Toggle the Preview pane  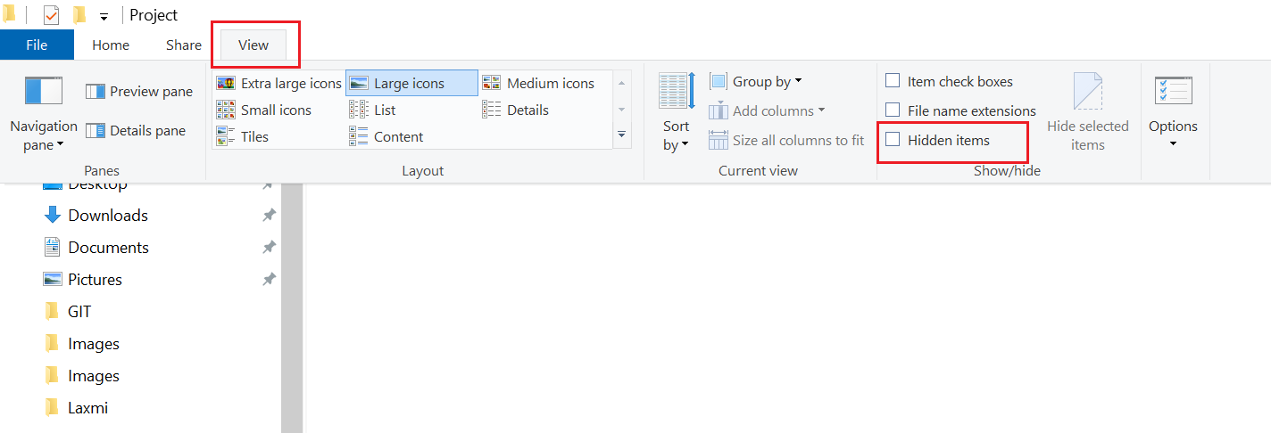tap(139, 92)
